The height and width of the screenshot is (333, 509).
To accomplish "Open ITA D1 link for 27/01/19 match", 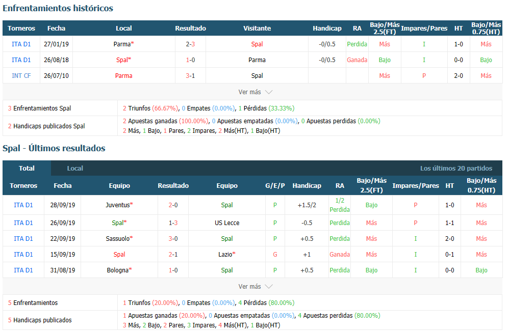I will click(x=21, y=44).
